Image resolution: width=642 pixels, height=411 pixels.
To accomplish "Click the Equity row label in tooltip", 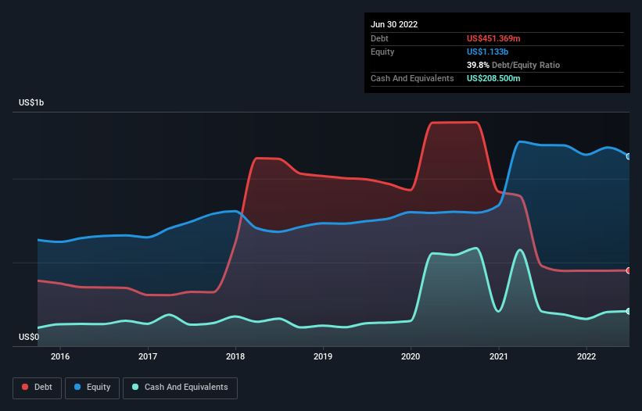I will tap(382, 52).
